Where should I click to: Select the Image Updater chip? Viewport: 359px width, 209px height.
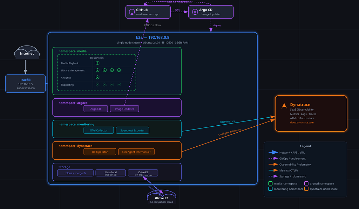(x=124, y=109)
